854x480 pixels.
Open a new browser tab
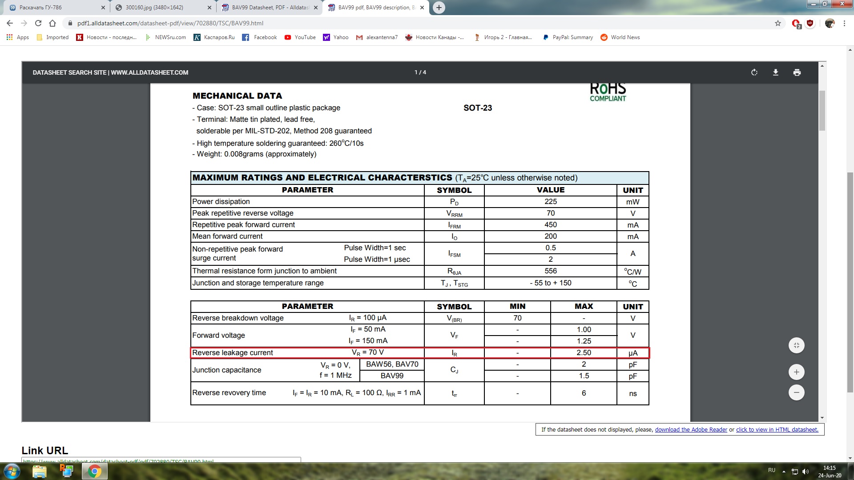point(439,8)
